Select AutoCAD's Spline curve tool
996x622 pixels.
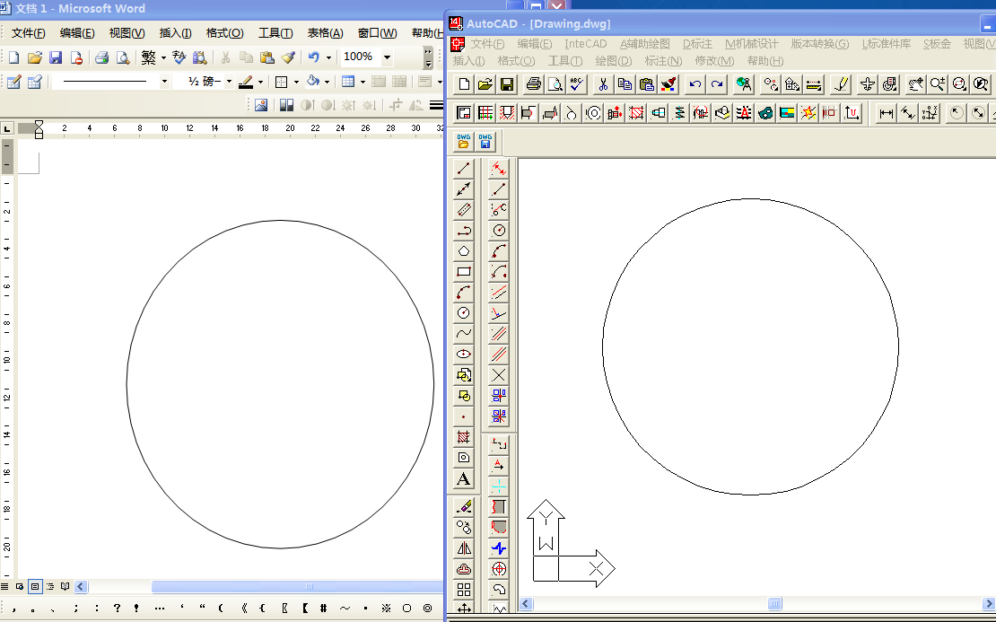[464, 333]
